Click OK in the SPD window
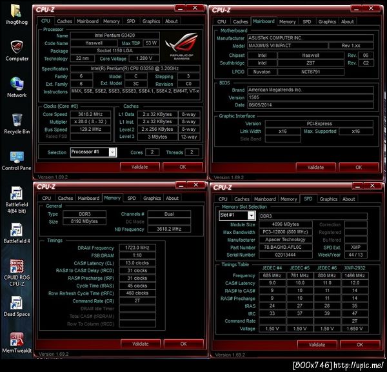The height and width of the screenshot is (372, 387). pyautogui.click(x=360, y=345)
